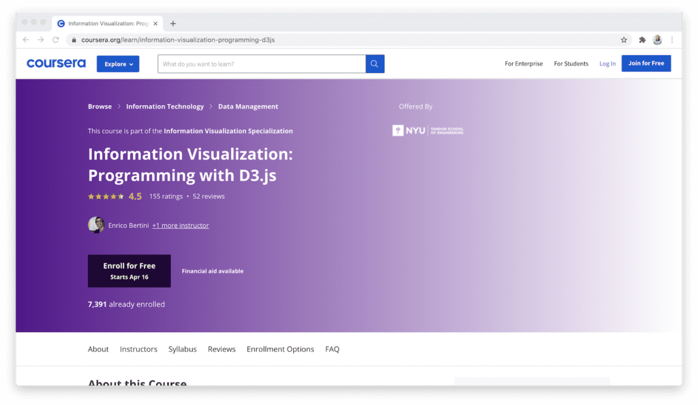Open the Chrome profile avatar
Viewport: 698px width, 405px height.
(657, 40)
